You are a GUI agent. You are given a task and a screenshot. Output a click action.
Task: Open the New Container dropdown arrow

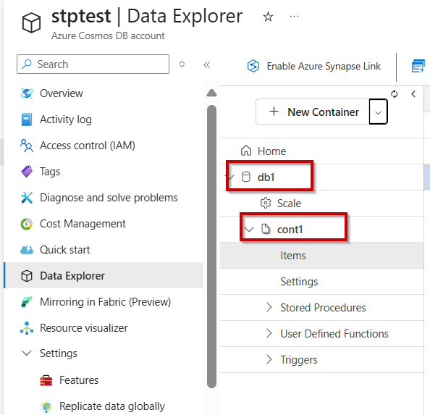[x=378, y=112]
